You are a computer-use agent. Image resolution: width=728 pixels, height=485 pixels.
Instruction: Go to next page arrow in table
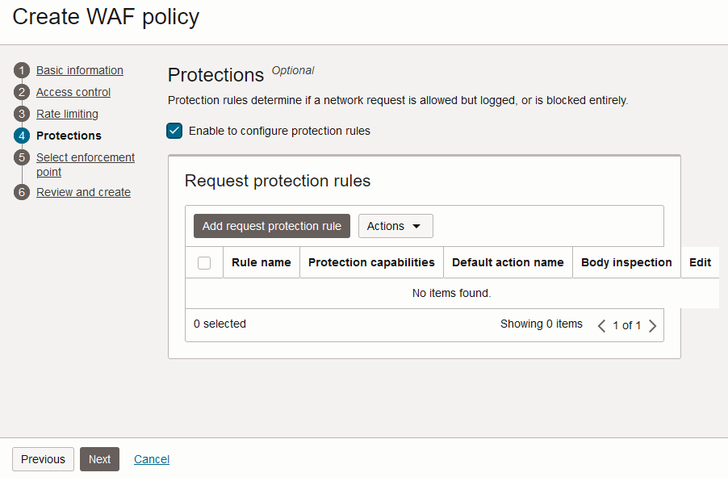[x=653, y=326]
